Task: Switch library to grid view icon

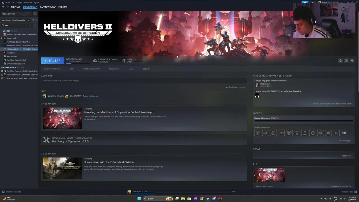Action: point(35,14)
